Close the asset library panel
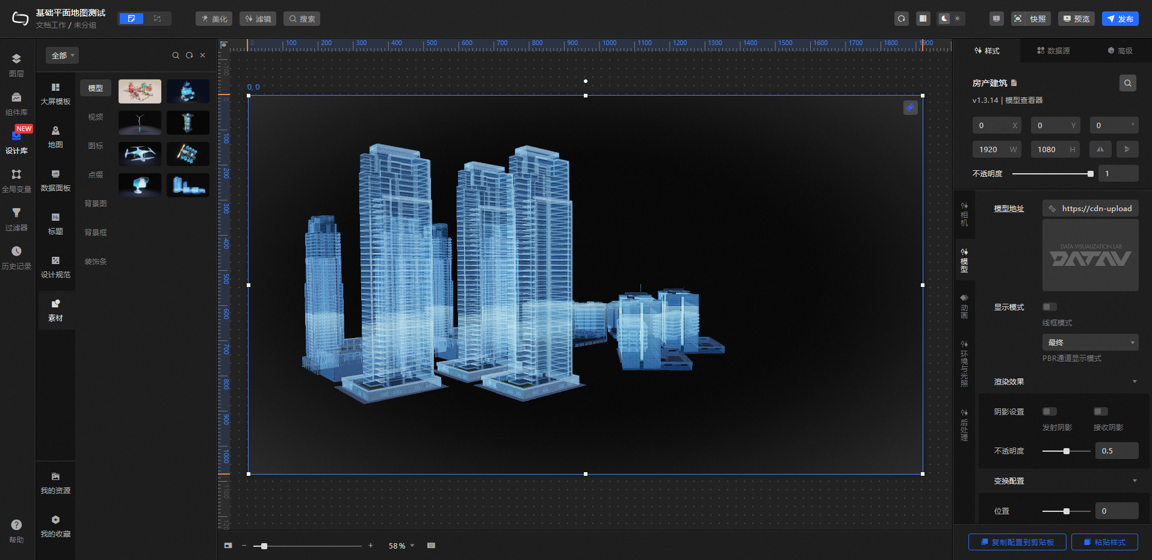The width and height of the screenshot is (1152, 560). [203, 55]
